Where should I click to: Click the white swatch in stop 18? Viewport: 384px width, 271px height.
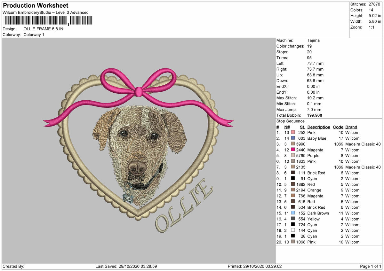coord(293,230)
